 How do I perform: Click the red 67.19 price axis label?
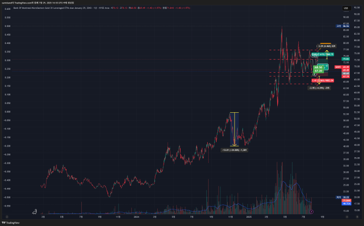[346, 76]
